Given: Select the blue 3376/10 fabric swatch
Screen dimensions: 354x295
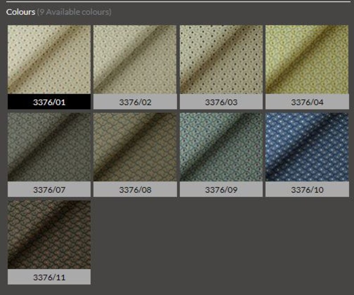Looking at the screenshot, I should coord(307,147).
